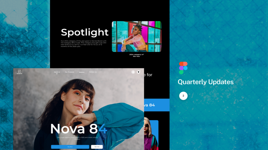The image size is (268, 150).
Task: Click the NOVA 84 chart logo
Action: pos(19,72)
